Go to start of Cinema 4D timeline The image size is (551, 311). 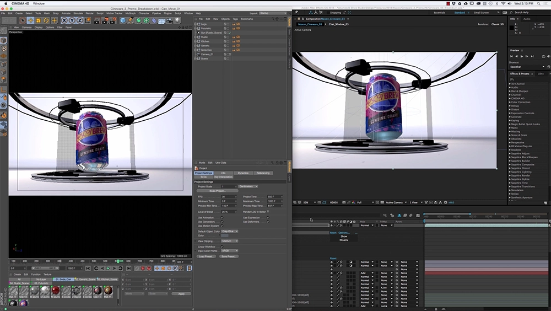tap(88, 268)
